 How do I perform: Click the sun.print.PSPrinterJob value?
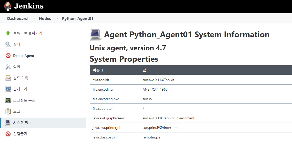159,128
